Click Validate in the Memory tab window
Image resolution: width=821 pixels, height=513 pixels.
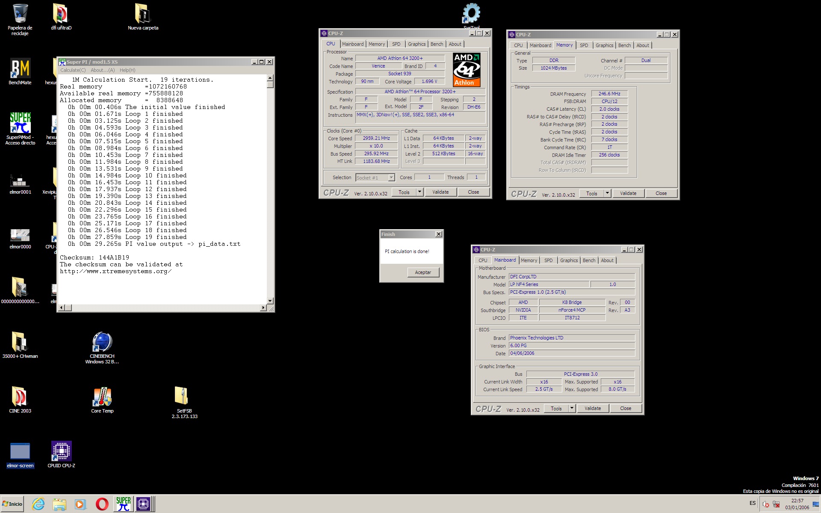628,193
